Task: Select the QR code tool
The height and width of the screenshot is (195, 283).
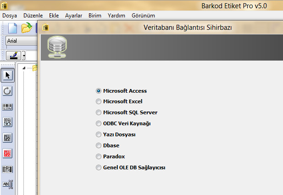Action: click(7, 122)
